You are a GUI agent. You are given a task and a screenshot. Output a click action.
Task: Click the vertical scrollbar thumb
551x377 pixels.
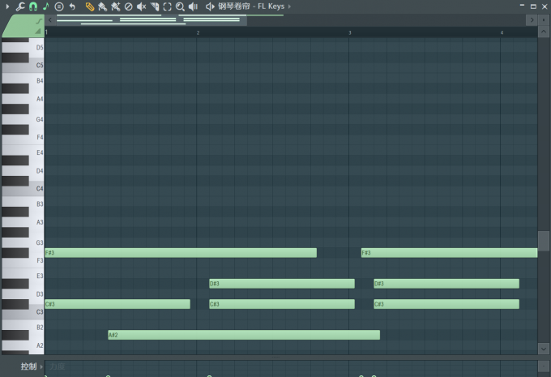543,241
